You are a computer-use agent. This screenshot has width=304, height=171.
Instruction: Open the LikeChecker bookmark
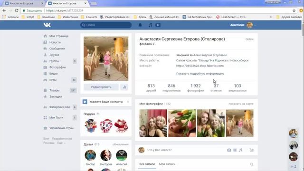(231, 17)
